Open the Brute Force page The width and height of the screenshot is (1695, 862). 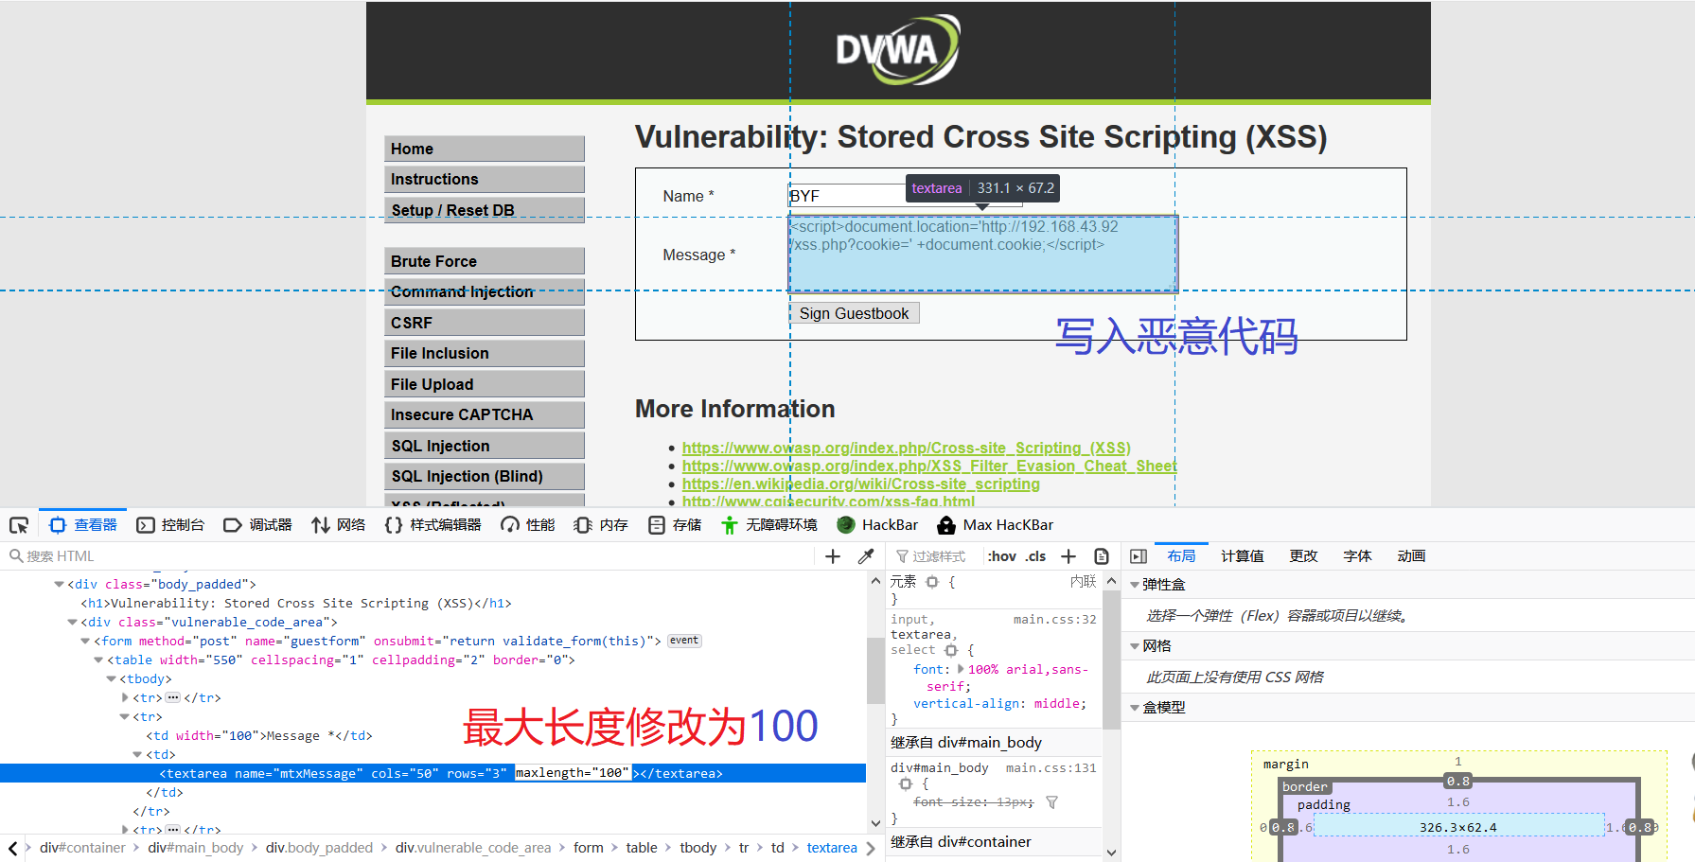(x=485, y=261)
